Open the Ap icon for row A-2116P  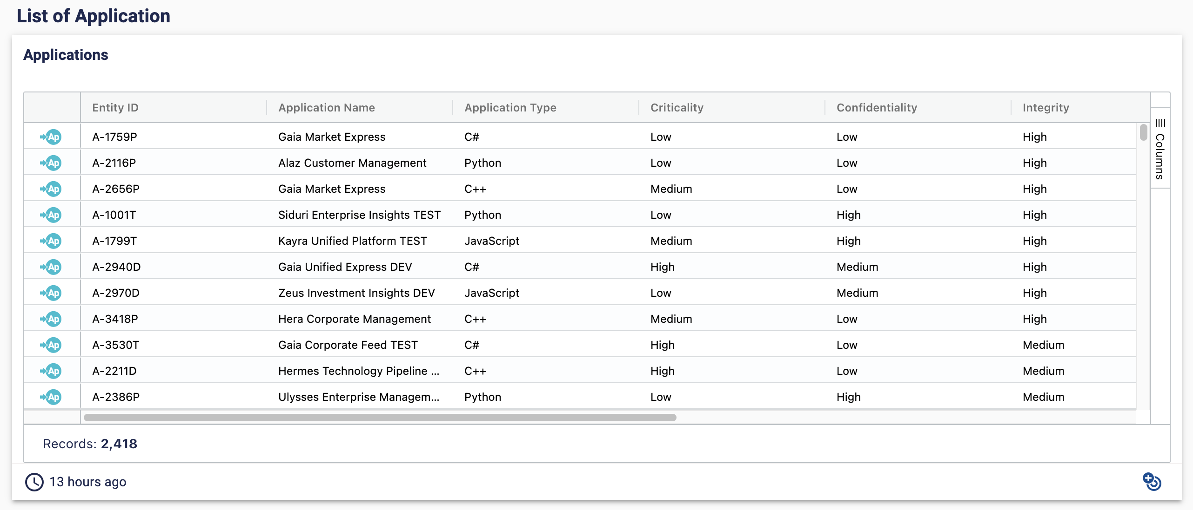51,163
